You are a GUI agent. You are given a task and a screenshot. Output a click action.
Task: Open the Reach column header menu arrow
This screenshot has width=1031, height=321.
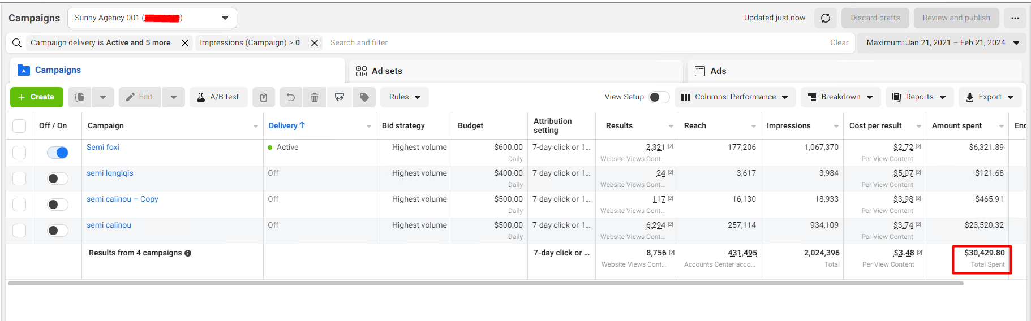click(754, 126)
